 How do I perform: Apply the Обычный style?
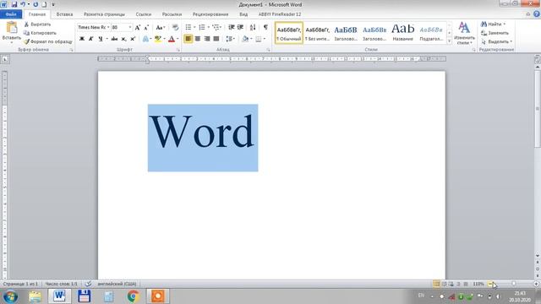[x=289, y=33]
